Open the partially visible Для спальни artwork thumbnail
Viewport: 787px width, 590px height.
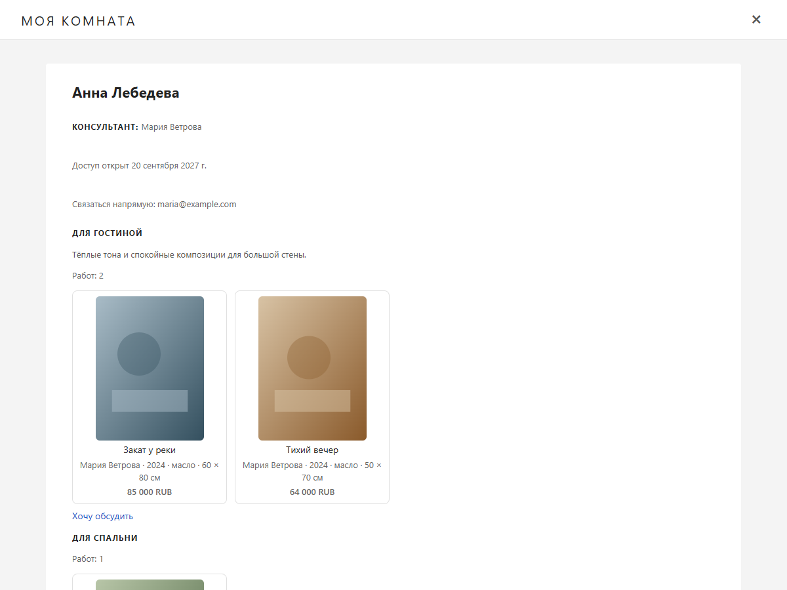tap(150, 585)
